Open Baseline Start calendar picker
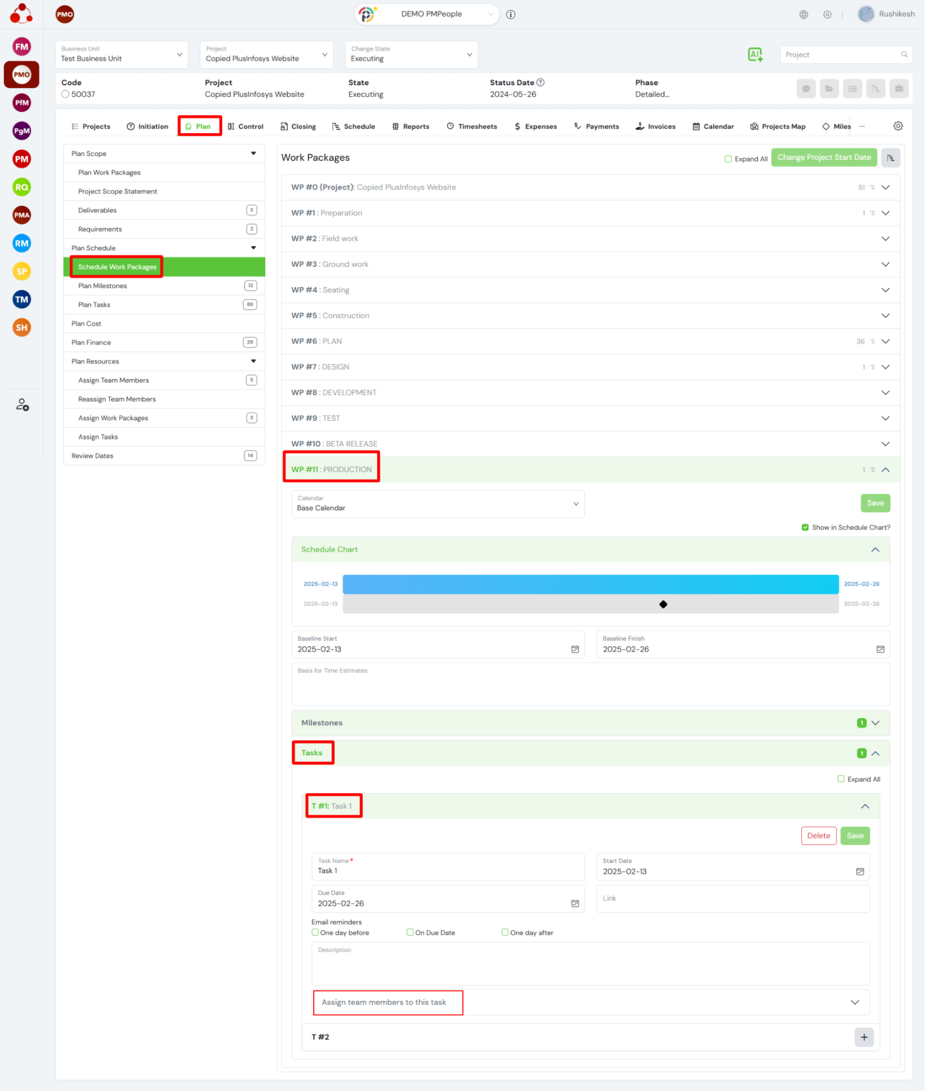 [575, 649]
